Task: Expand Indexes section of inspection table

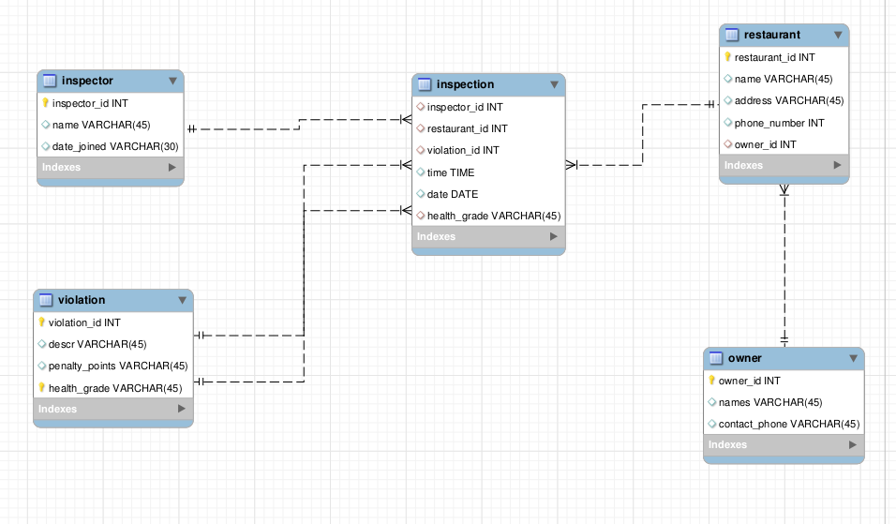Action: click(x=553, y=236)
